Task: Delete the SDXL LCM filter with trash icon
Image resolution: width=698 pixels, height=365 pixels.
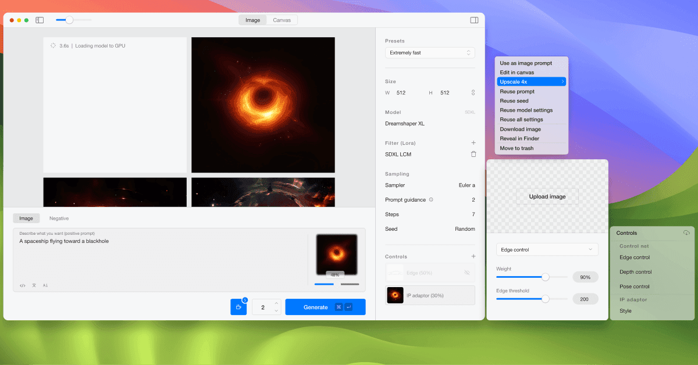Action: click(473, 154)
